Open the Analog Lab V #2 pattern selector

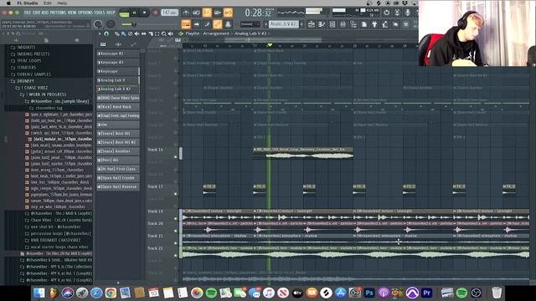[x=284, y=24]
